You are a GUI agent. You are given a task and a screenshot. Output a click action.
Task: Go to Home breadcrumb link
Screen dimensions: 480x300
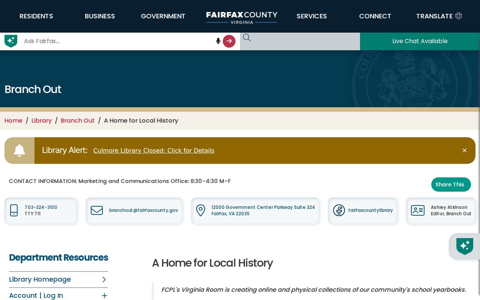coord(13,120)
